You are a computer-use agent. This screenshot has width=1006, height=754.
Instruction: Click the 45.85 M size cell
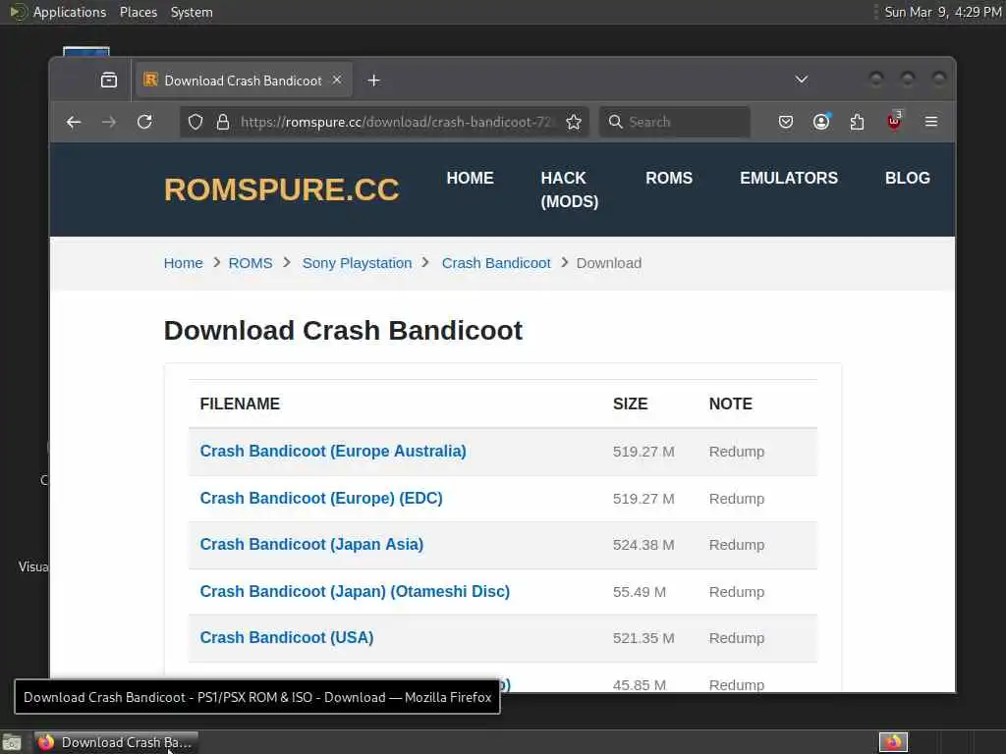tap(639, 684)
